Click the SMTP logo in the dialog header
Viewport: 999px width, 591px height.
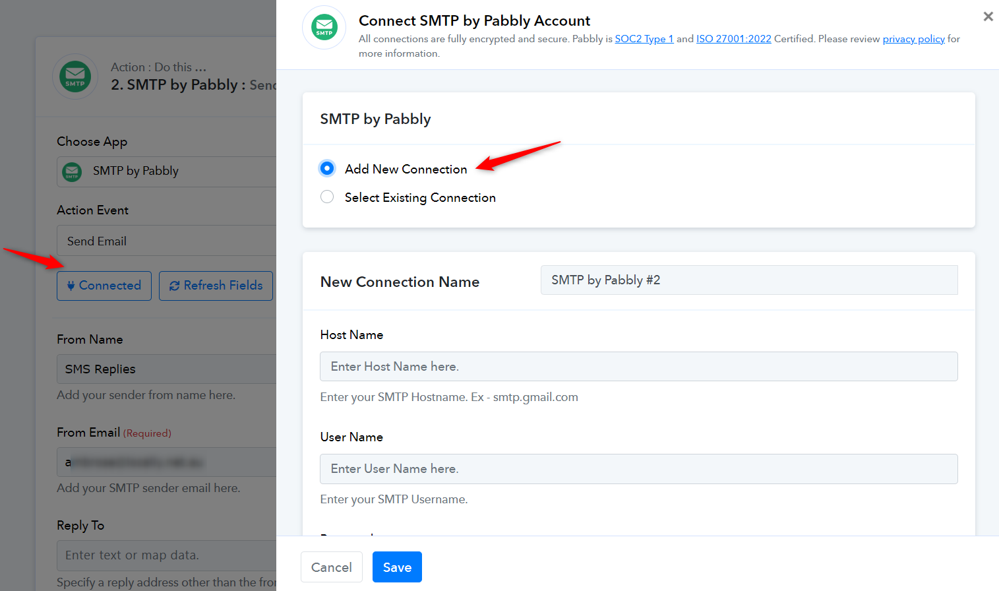point(324,28)
